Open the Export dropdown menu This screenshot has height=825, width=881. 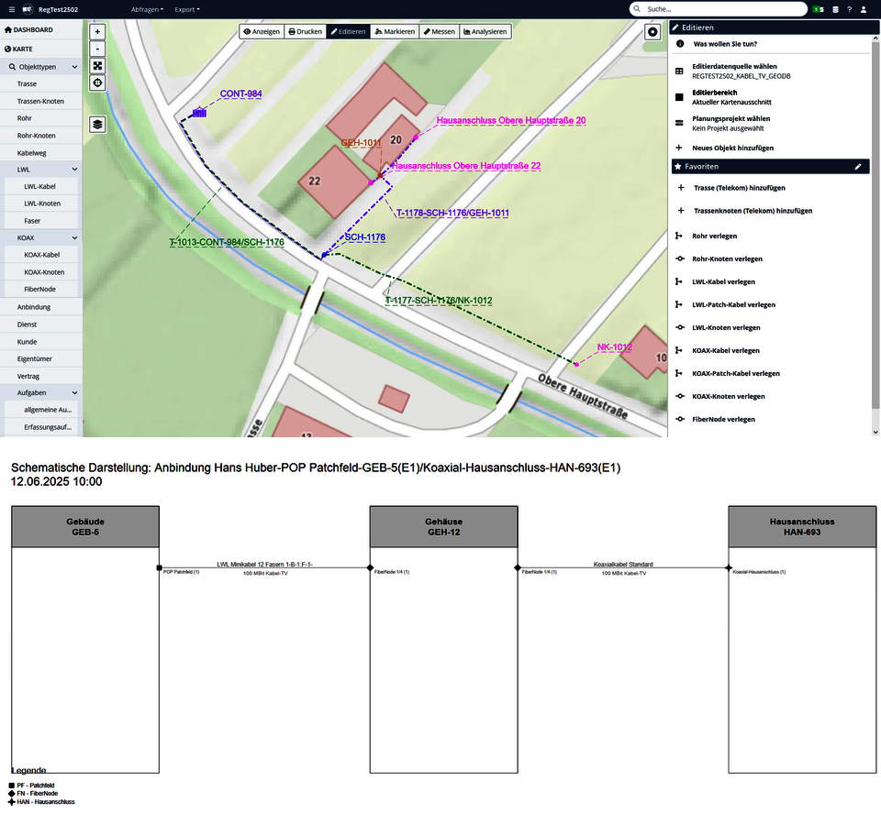186,9
